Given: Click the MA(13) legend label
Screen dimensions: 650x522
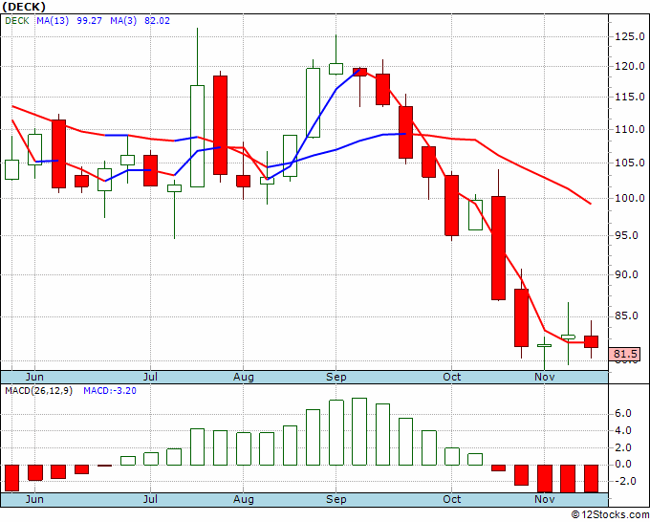Looking at the screenshot, I should pyautogui.click(x=53, y=21).
